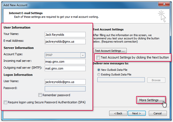Screen dimensions: 173x122
Task: Click the existing data file path box
Action: [121, 80]
